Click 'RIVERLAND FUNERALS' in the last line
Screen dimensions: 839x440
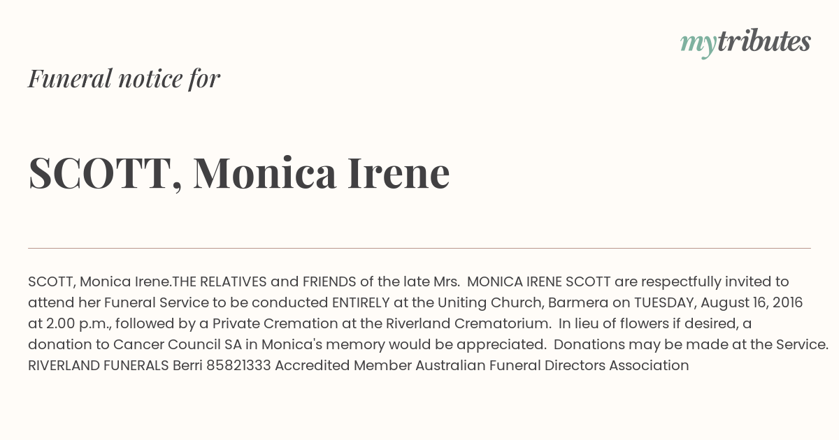coord(99,365)
